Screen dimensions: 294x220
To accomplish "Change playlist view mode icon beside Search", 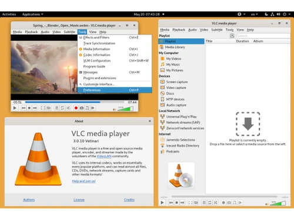I will click(232, 36).
